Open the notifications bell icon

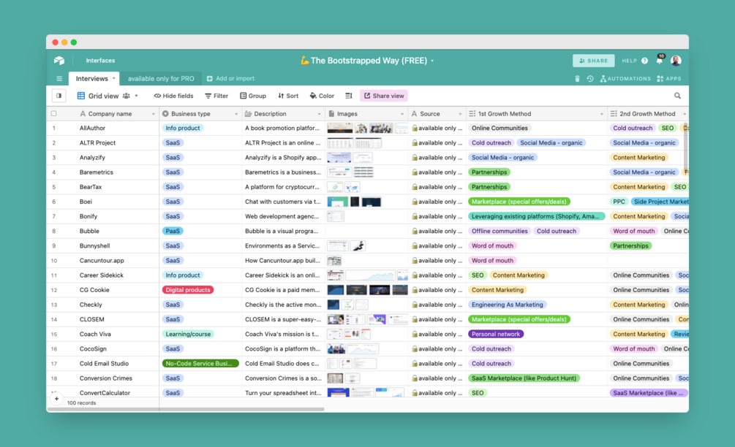660,61
